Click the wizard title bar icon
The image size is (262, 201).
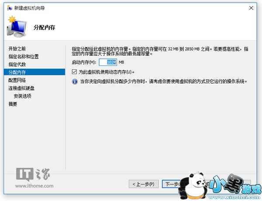pyautogui.click(x=10, y=8)
